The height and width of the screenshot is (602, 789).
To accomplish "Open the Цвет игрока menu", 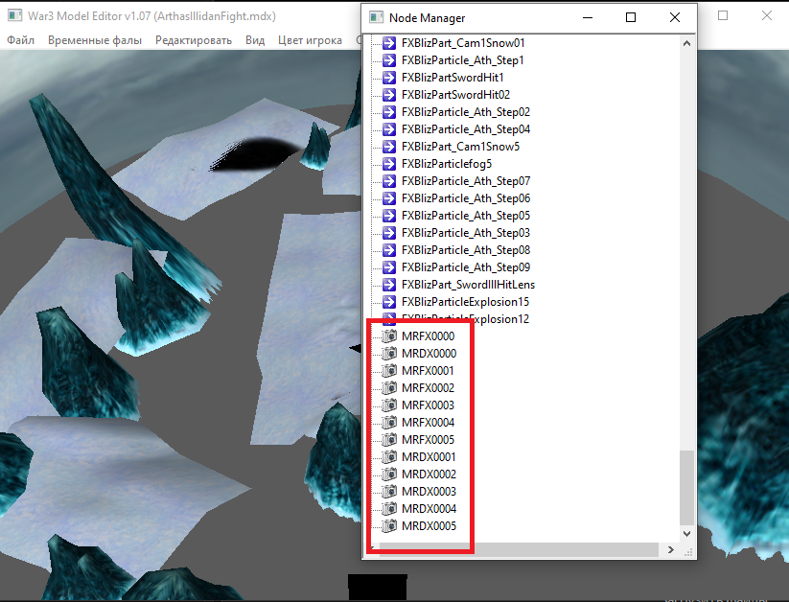I will [310, 40].
